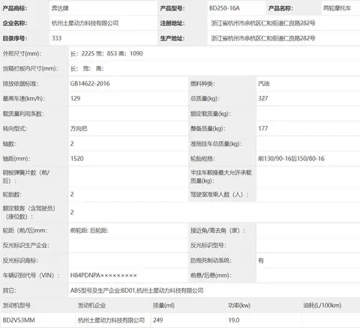This screenshot has width=360, height=328.
Task: Select product name value 两轮摩托车
Action: (337, 8)
